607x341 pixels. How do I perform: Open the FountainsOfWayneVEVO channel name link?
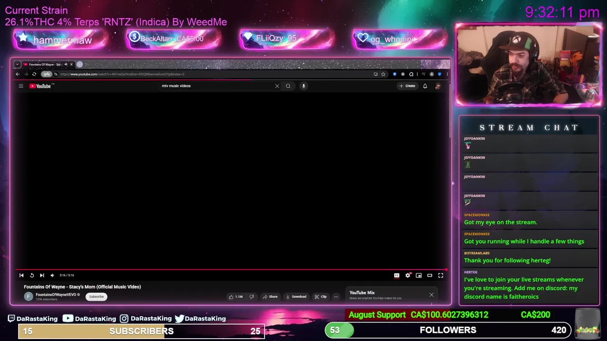56,295
